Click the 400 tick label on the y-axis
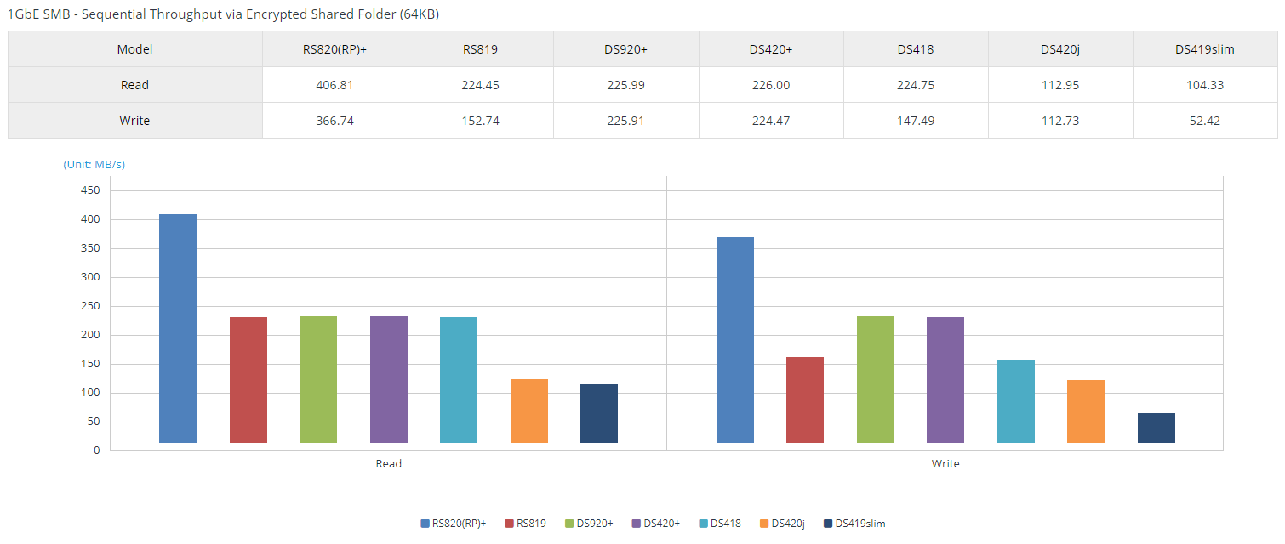The image size is (1285, 544). [91, 219]
